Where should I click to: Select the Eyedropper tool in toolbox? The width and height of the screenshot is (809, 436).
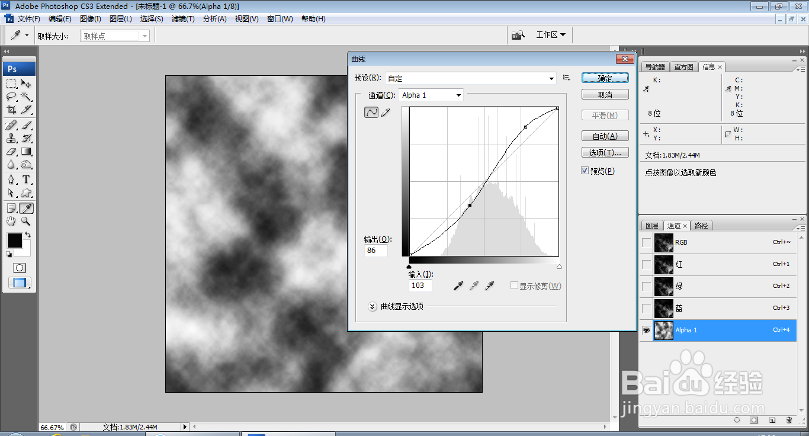coord(26,208)
